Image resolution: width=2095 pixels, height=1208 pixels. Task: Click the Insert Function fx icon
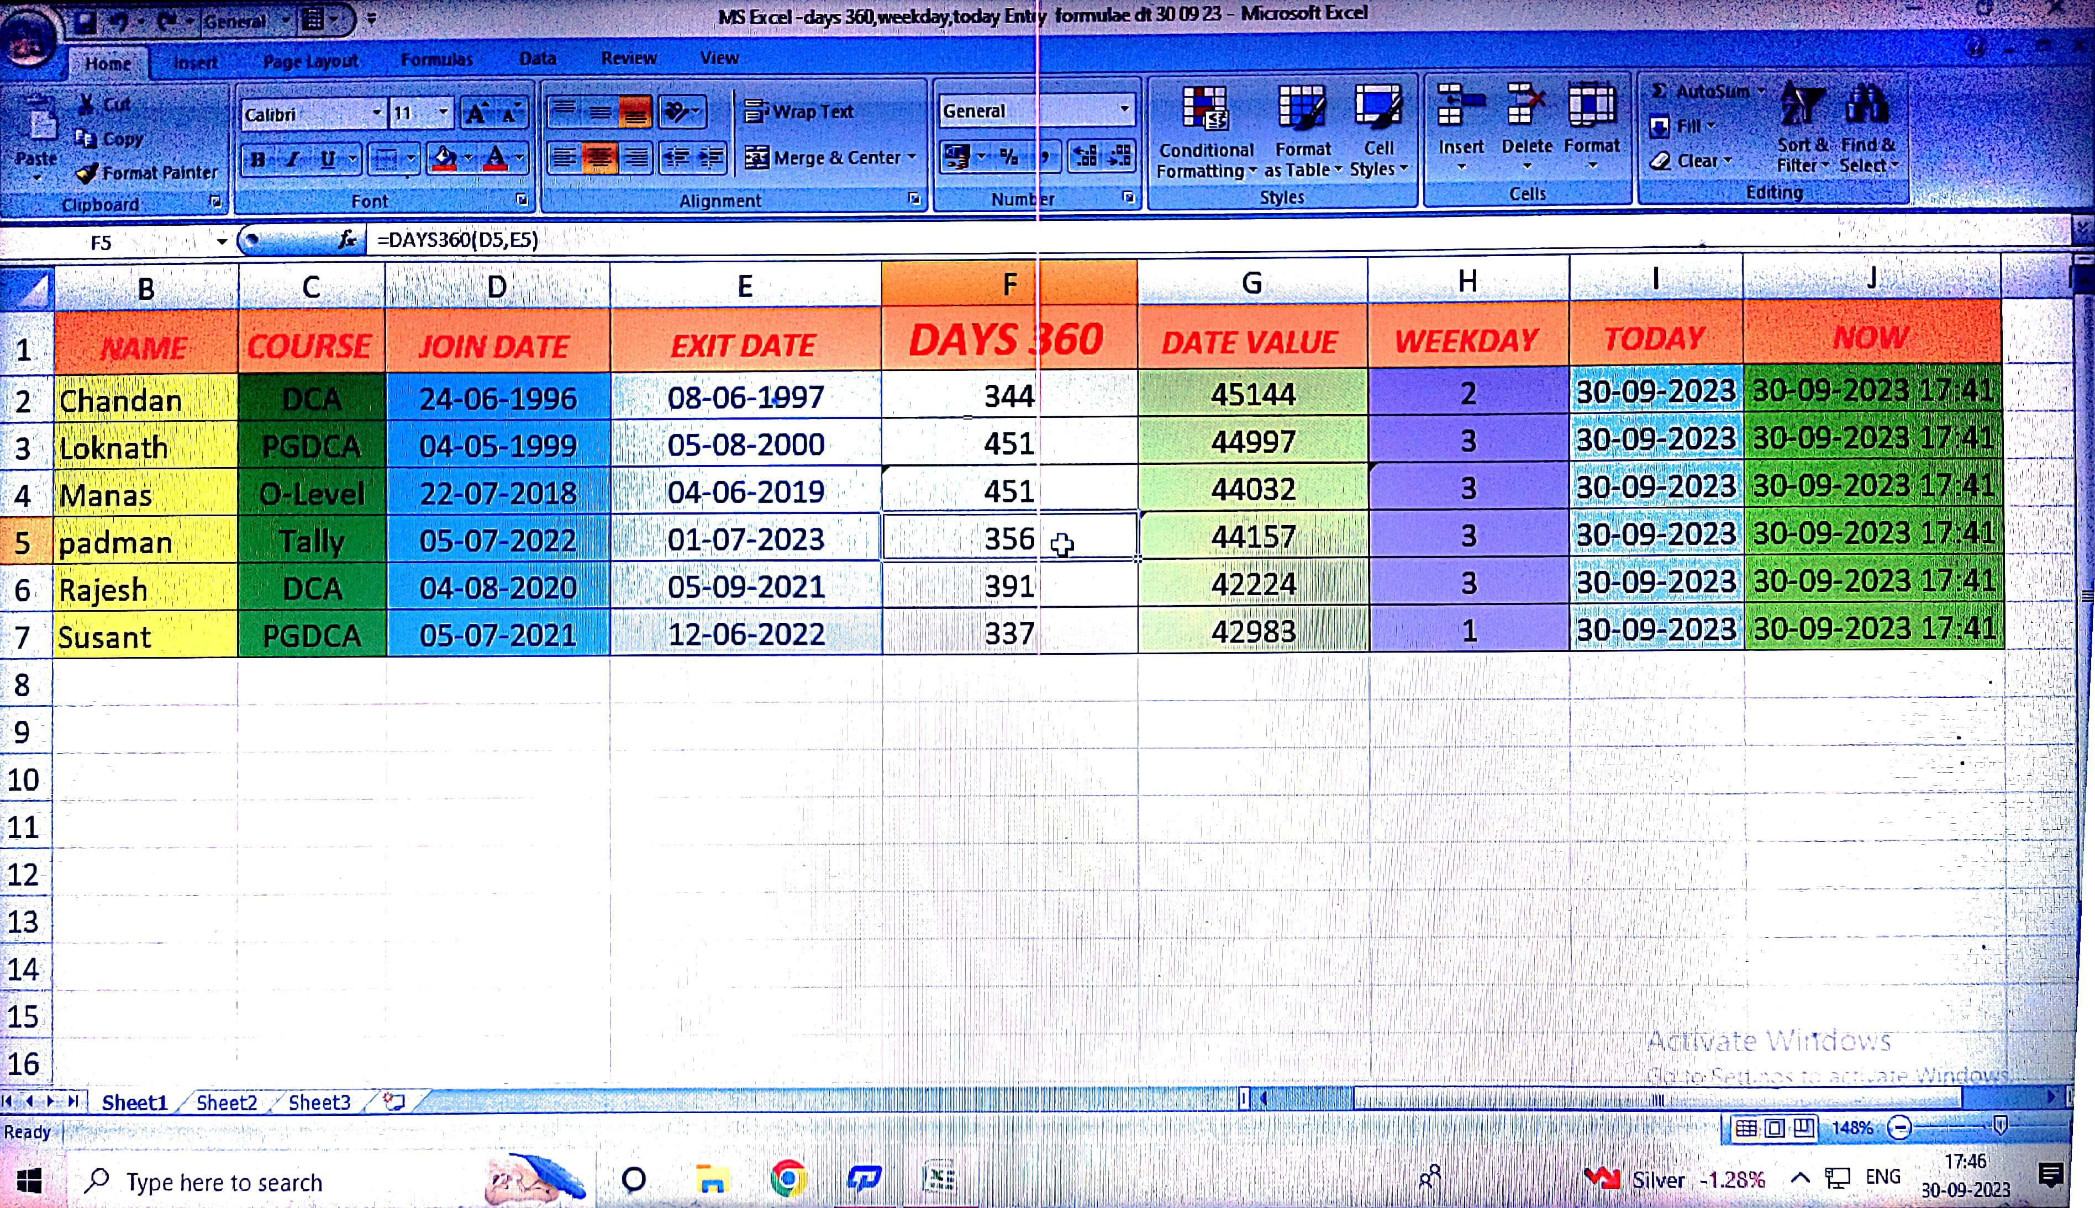(x=347, y=241)
